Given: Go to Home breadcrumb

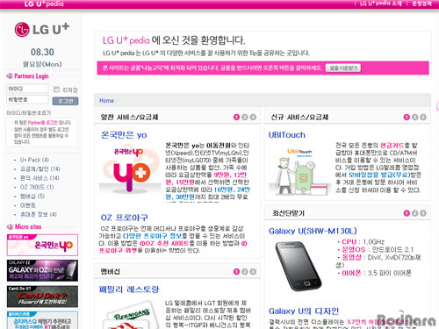Looking at the screenshot, I should (x=106, y=101).
